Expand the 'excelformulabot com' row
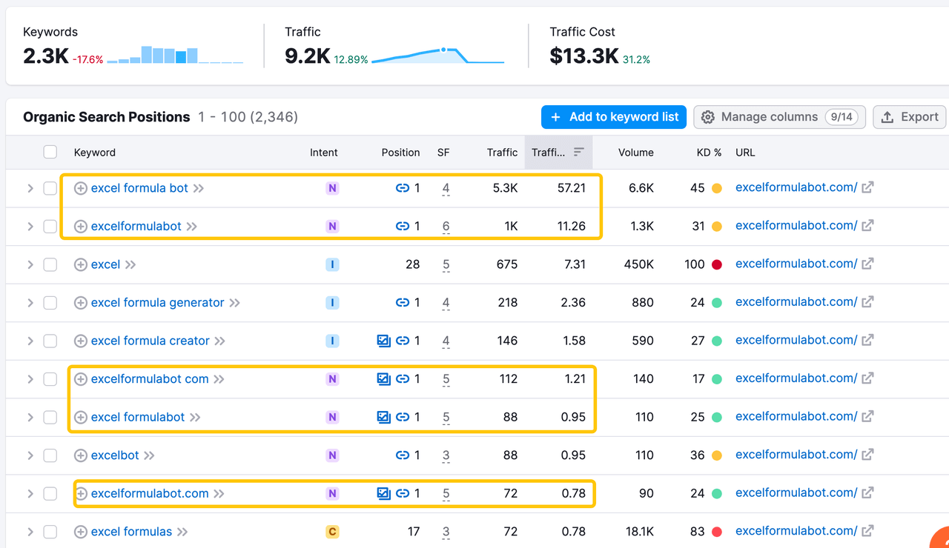The width and height of the screenshot is (949, 548). tap(30, 379)
